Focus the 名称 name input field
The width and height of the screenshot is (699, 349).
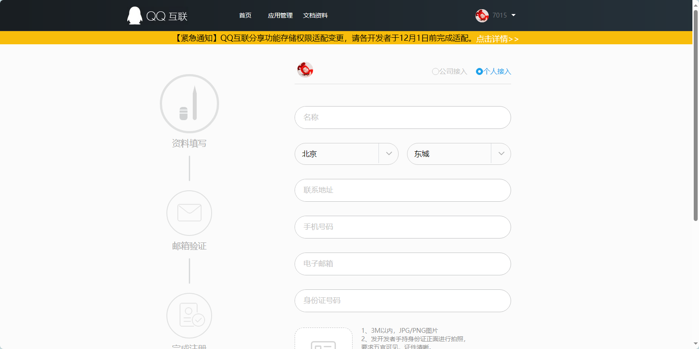[x=403, y=118]
